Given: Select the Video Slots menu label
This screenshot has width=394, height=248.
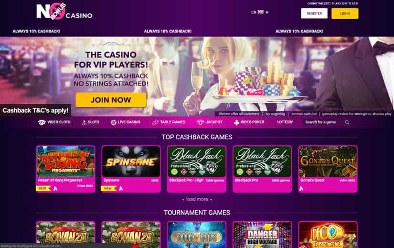Looking at the screenshot, I should [59, 122].
